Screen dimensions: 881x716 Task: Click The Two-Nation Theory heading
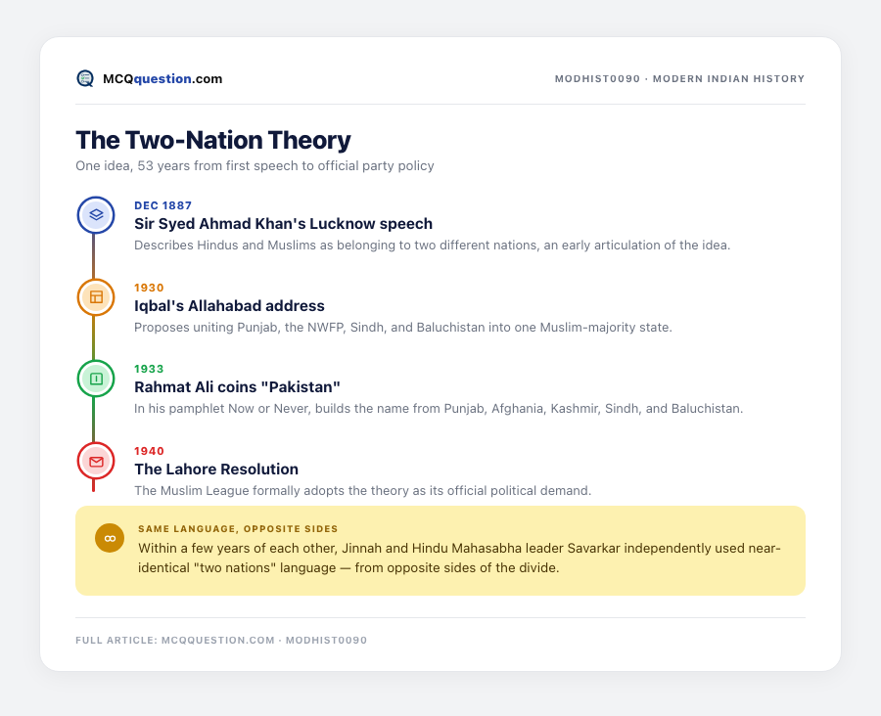click(213, 140)
